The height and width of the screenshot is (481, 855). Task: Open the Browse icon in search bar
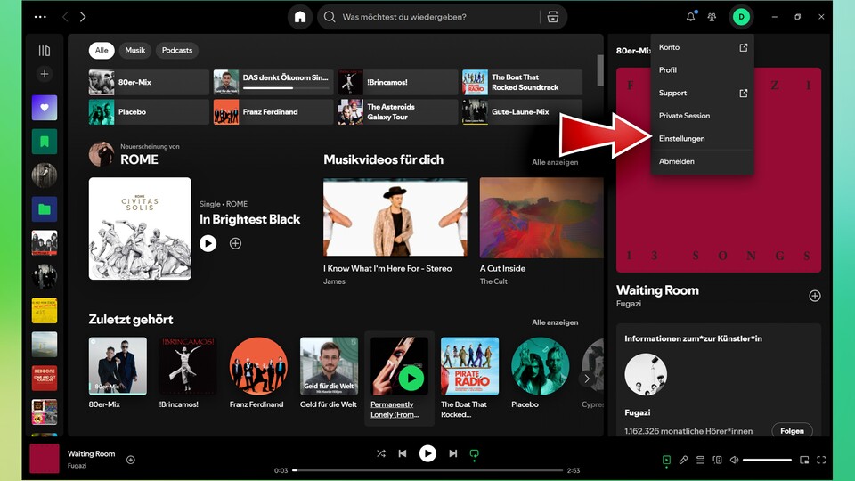pyautogui.click(x=553, y=17)
